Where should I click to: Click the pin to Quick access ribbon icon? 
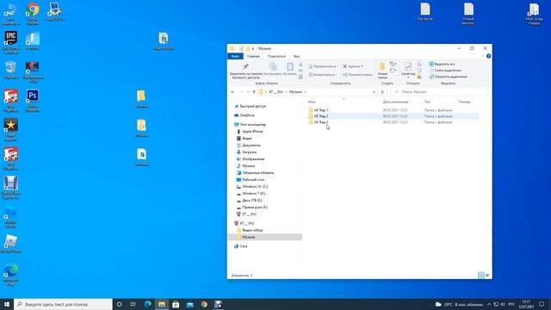click(245, 66)
